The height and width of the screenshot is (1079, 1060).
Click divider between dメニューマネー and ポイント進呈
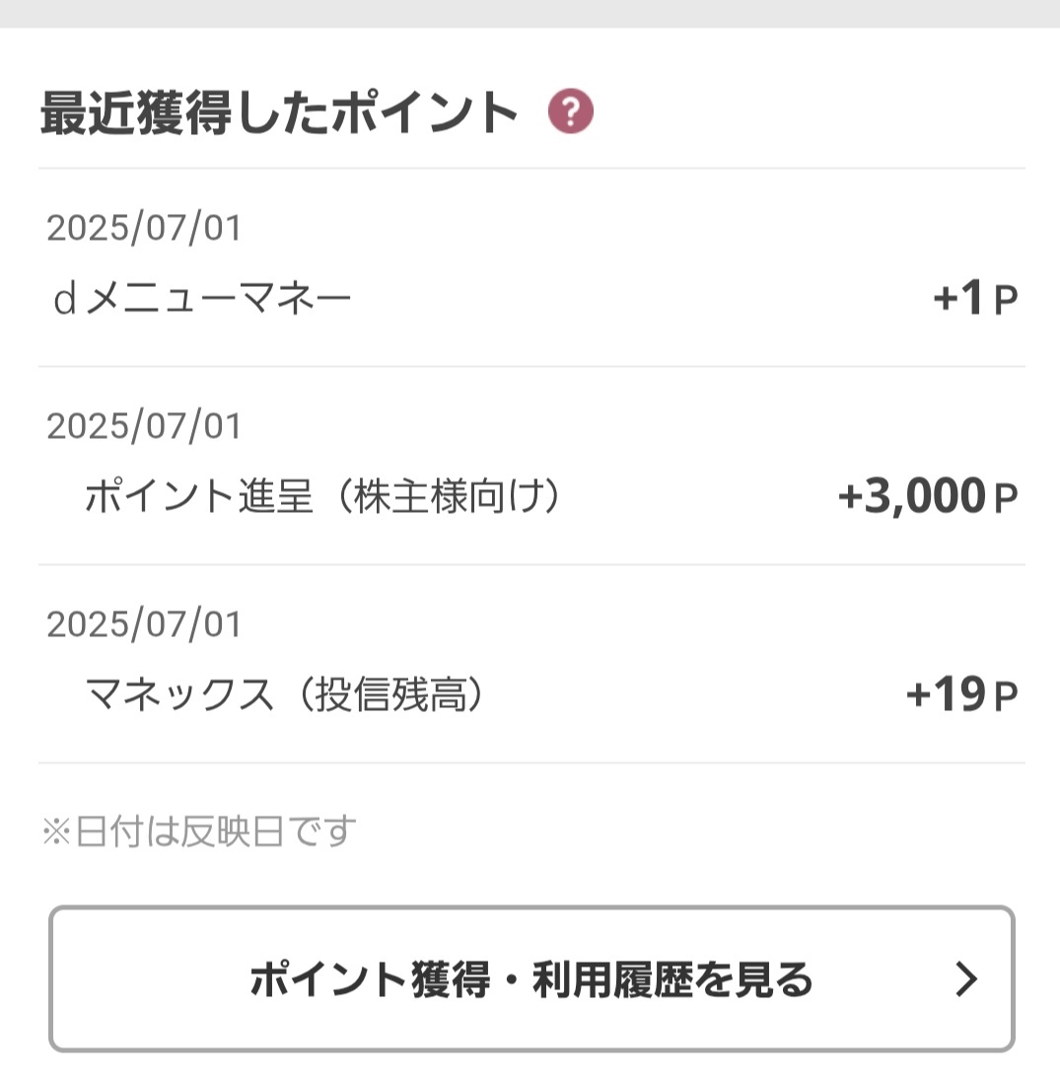(x=531, y=366)
